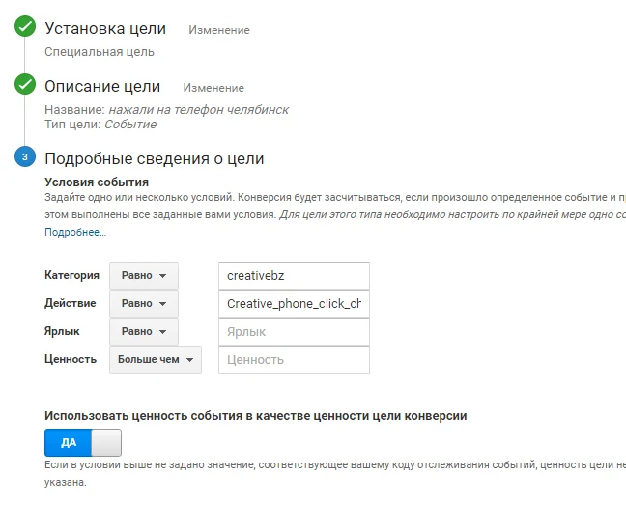Open the Подробнее… help link
The width and height of the screenshot is (626, 505).
75,232
